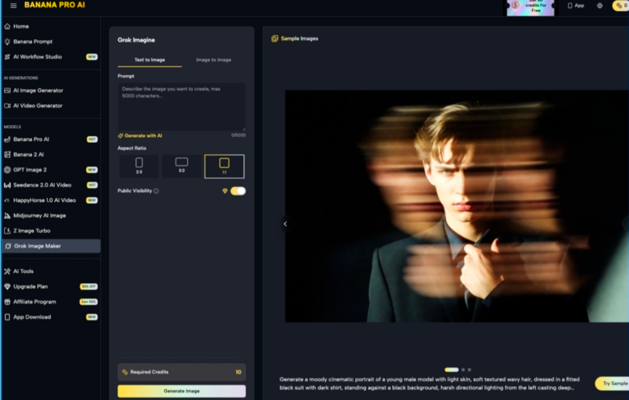Select the 2:3 aspect ratio
Image resolution: width=629 pixels, height=400 pixels.
pyautogui.click(x=139, y=167)
